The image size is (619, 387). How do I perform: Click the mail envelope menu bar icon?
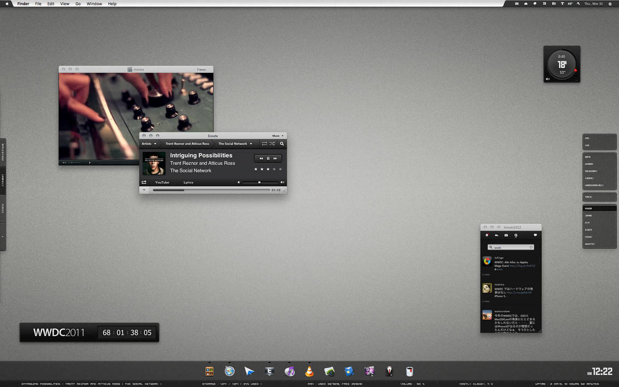[x=517, y=3]
